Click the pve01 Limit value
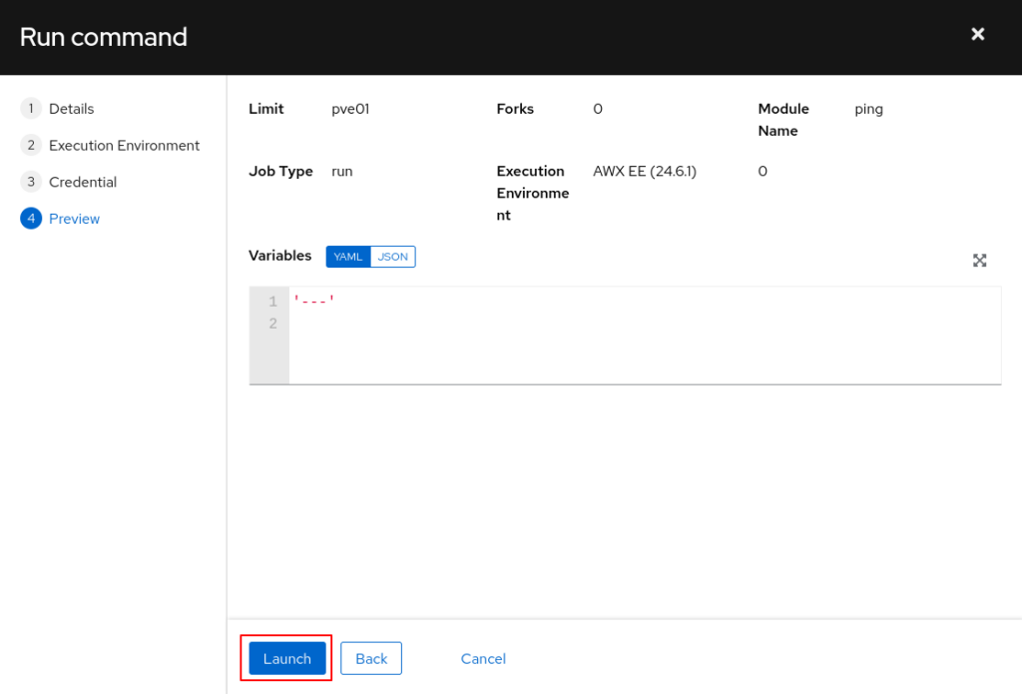The height and width of the screenshot is (694, 1022). [350, 109]
